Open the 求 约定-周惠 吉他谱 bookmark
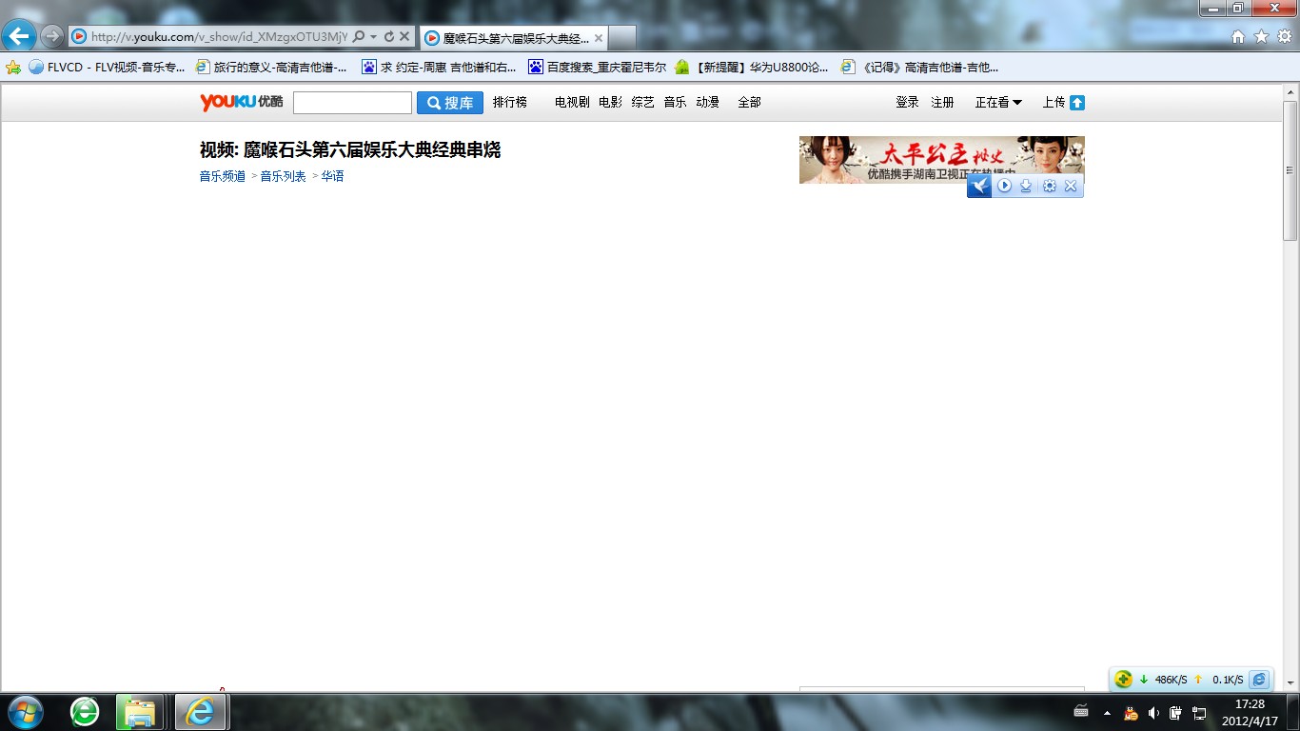The height and width of the screenshot is (731, 1300). coord(440,68)
